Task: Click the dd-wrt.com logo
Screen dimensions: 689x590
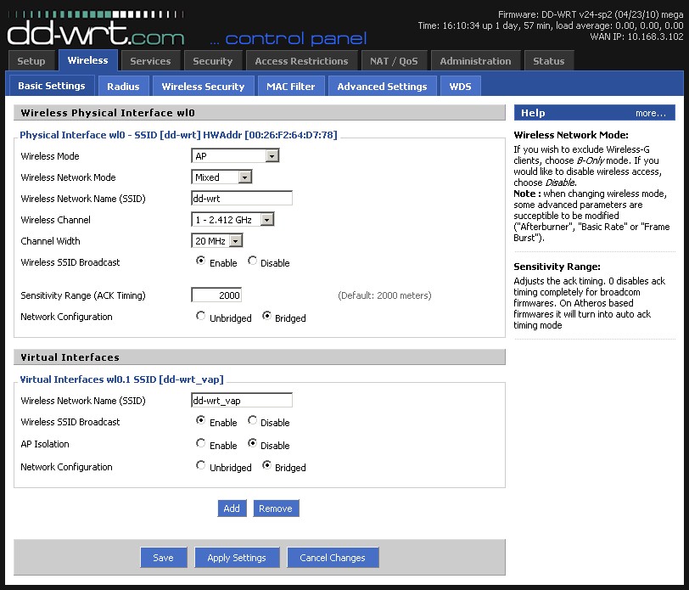Action: point(96,29)
